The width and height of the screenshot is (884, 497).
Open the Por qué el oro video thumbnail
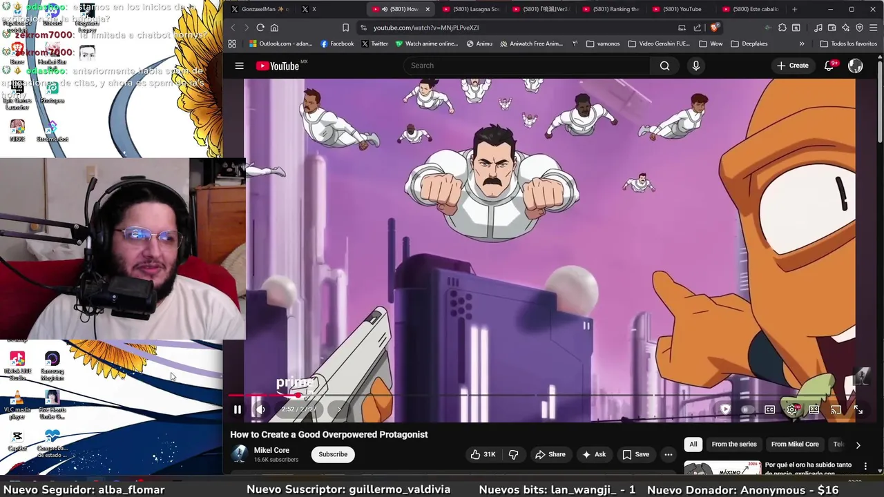[x=722, y=468]
